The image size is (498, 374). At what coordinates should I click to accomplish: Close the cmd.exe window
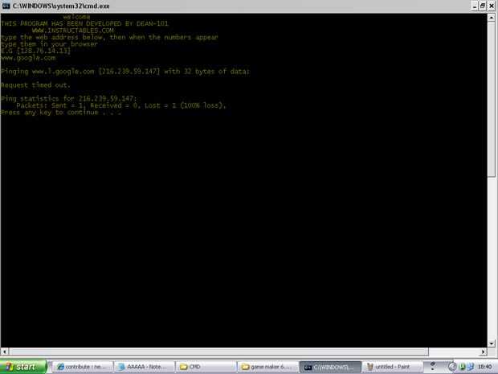click(492, 6)
